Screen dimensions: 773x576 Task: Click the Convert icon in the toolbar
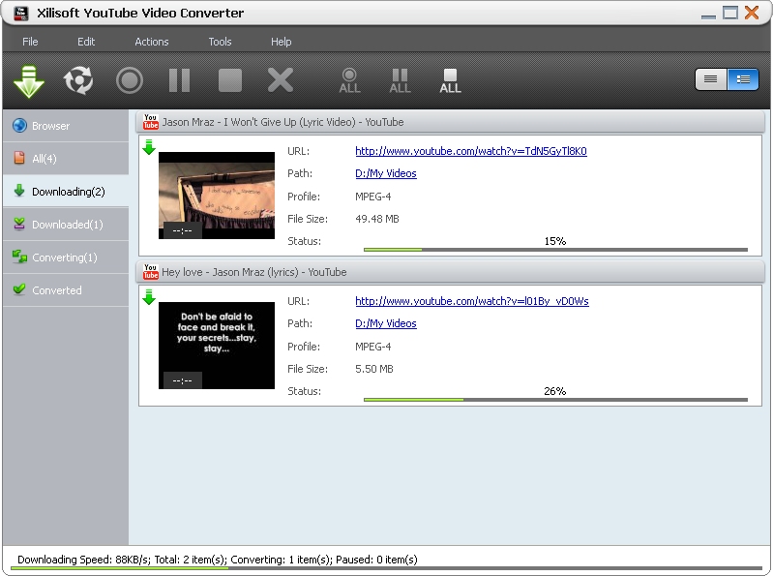pyautogui.click(x=78, y=80)
